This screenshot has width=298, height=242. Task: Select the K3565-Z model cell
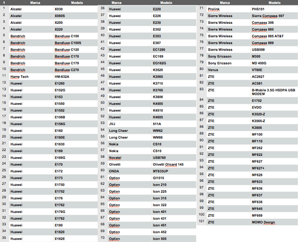click(x=274, y=121)
